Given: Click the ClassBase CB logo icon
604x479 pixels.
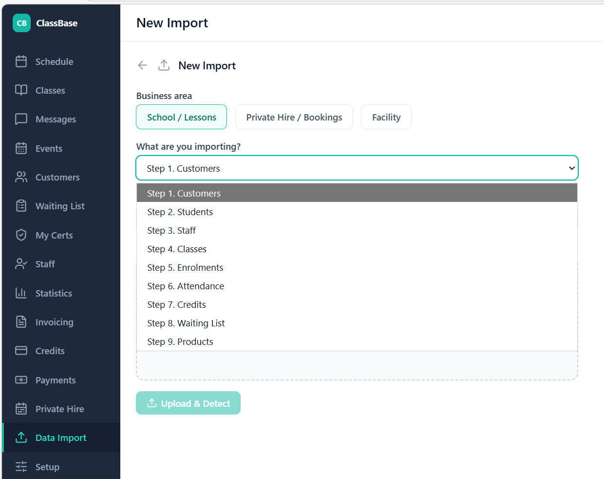Looking at the screenshot, I should 21,23.
